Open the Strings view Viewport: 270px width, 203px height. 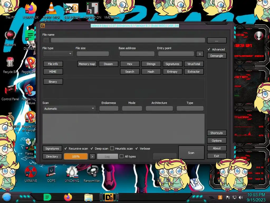point(151,64)
